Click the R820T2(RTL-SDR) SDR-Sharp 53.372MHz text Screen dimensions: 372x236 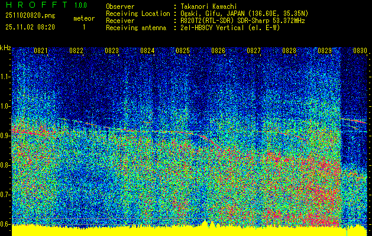point(242,21)
